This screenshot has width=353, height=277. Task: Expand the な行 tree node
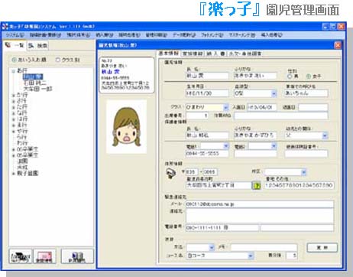(x=14, y=113)
